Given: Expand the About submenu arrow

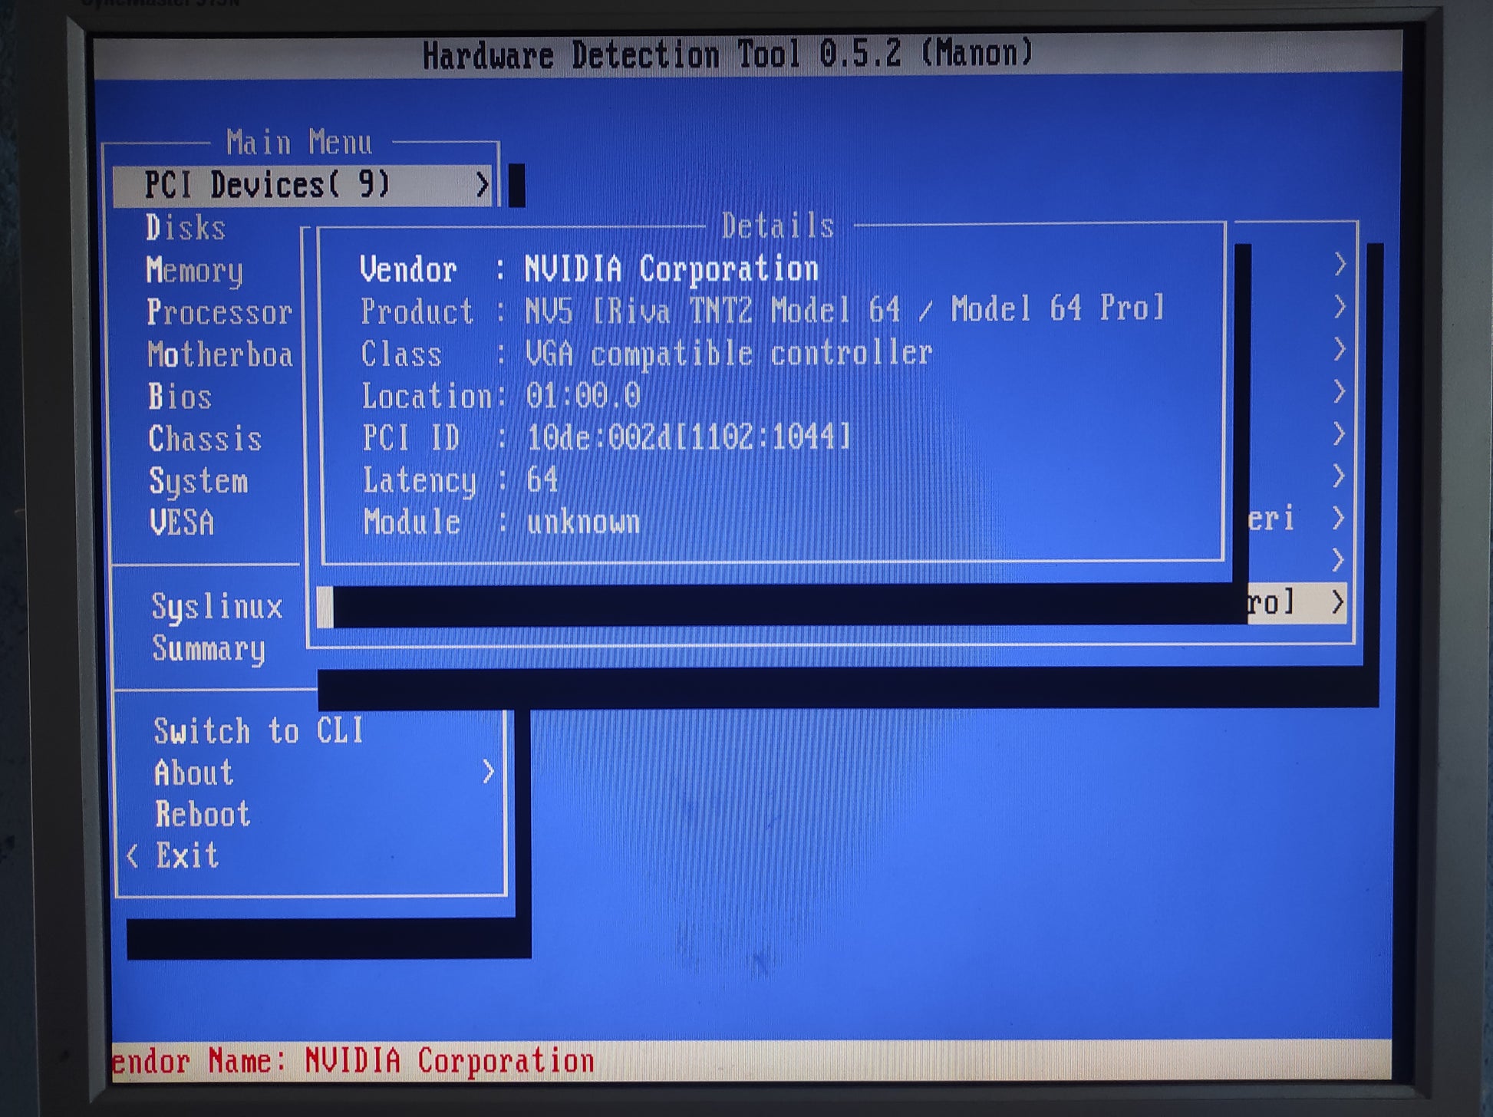Looking at the screenshot, I should point(488,772).
